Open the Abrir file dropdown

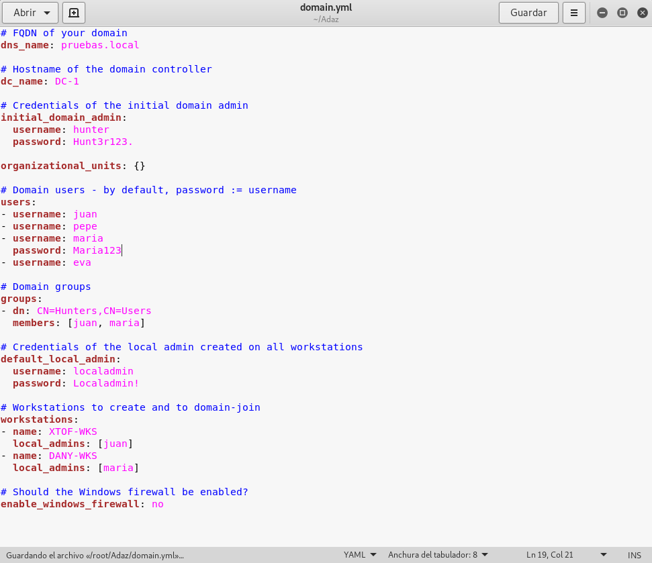point(31,12)
